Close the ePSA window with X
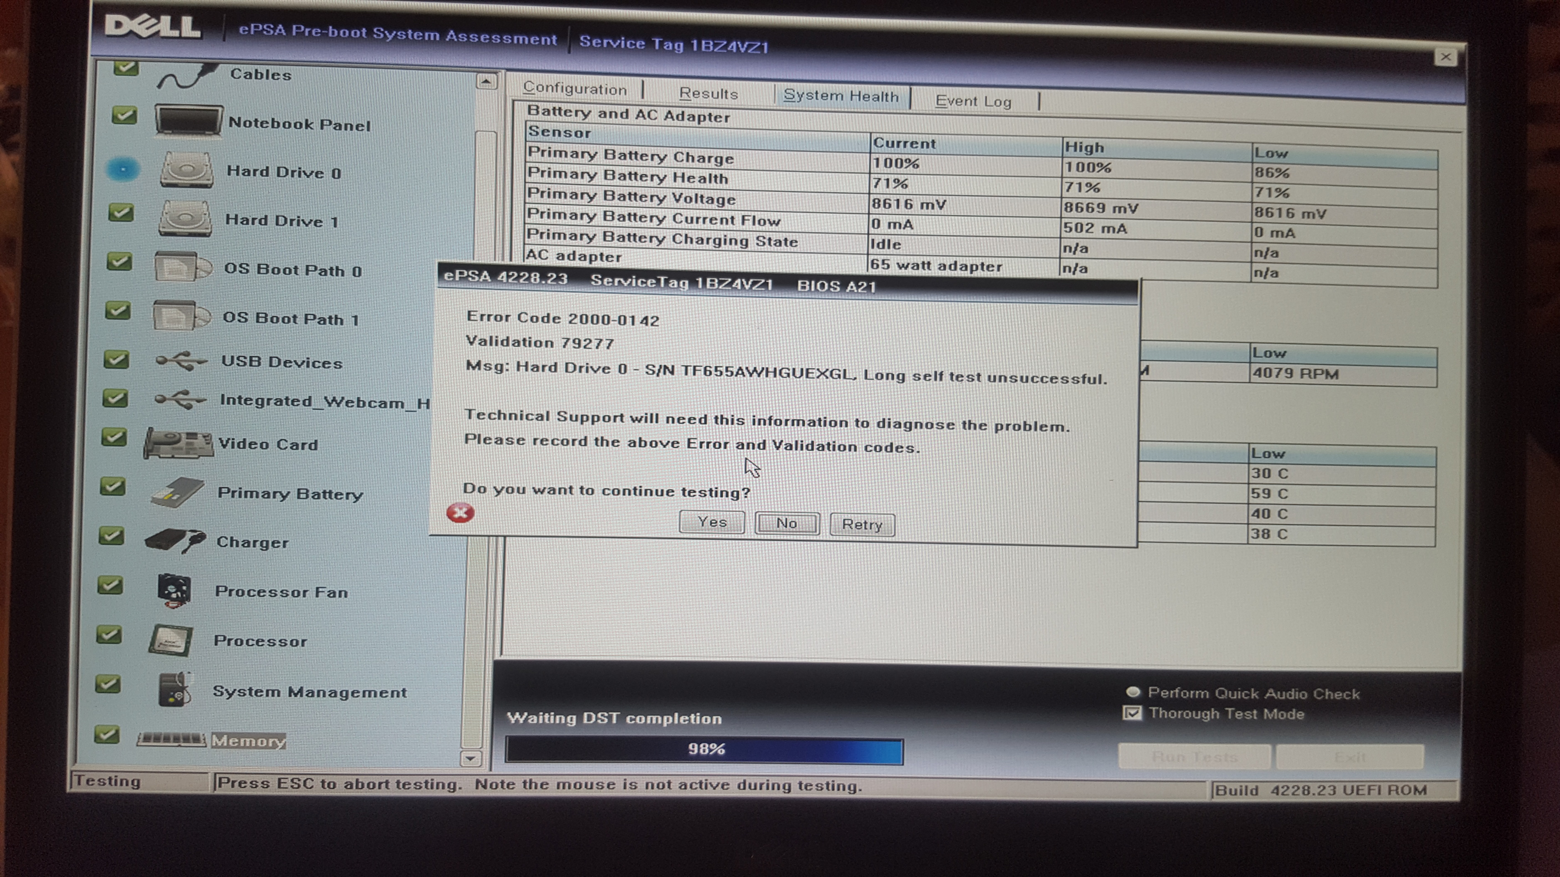 pyautogui.click(x=1445, y=57)
